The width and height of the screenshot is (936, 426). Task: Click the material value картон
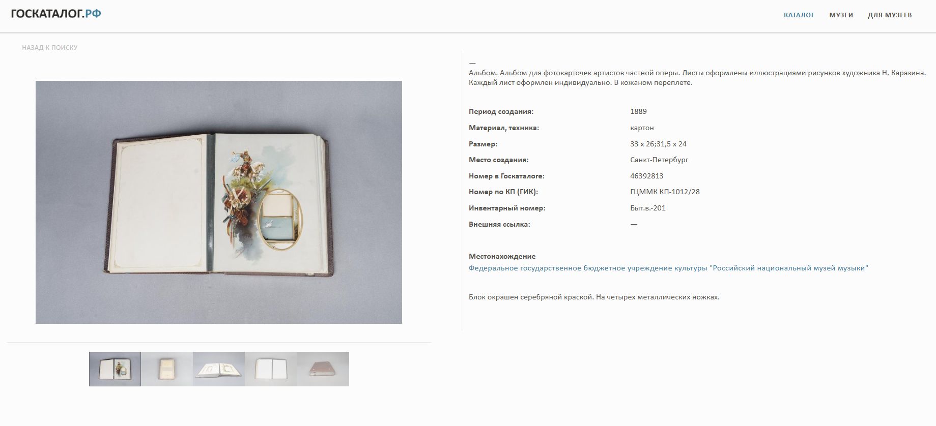pos(642,128)
